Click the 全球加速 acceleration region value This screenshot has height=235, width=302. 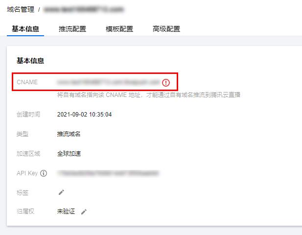(x=69, y=154)
